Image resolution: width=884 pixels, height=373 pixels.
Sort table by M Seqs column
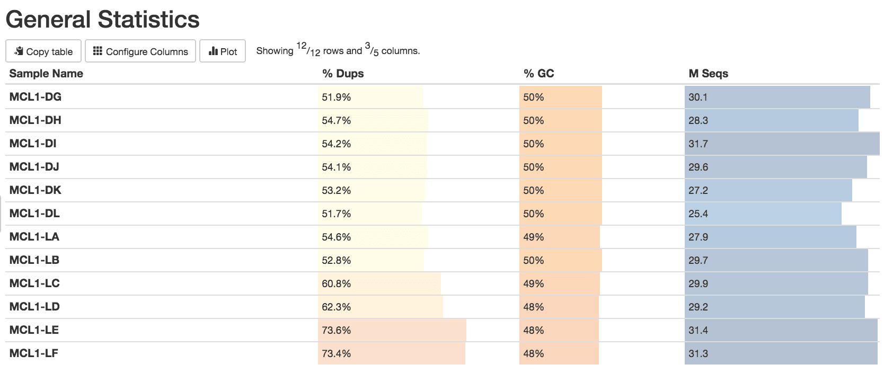(708, 74)
